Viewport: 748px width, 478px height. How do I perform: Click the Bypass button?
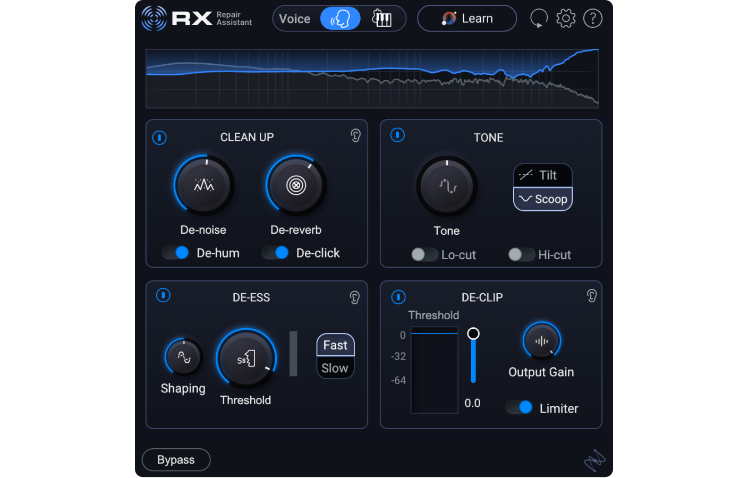click(176, 459)
